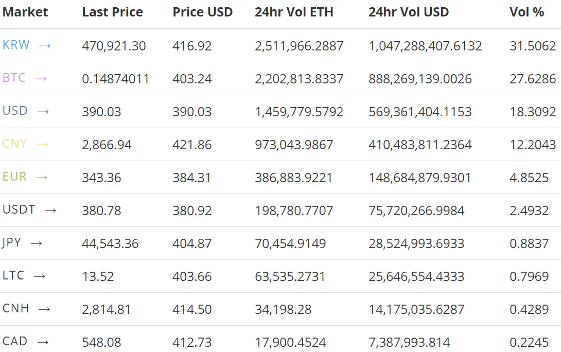Click the green arrow next to EUR
Viewport: 561px width, 352px height.
tap(42, 178)
